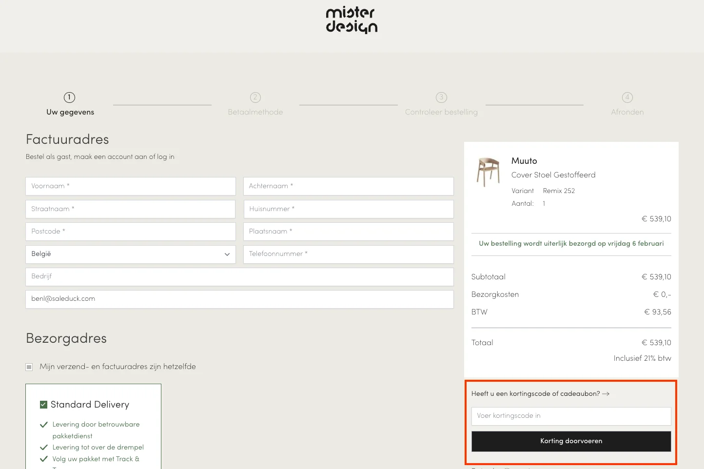Click into the Voer kortingscode in field
Screen dimensions: 704x469
[x=571, y=416]
